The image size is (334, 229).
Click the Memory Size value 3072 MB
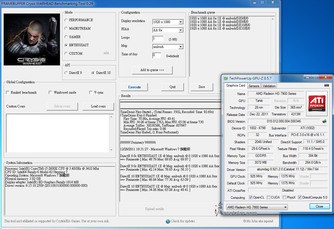click(260, 162)
